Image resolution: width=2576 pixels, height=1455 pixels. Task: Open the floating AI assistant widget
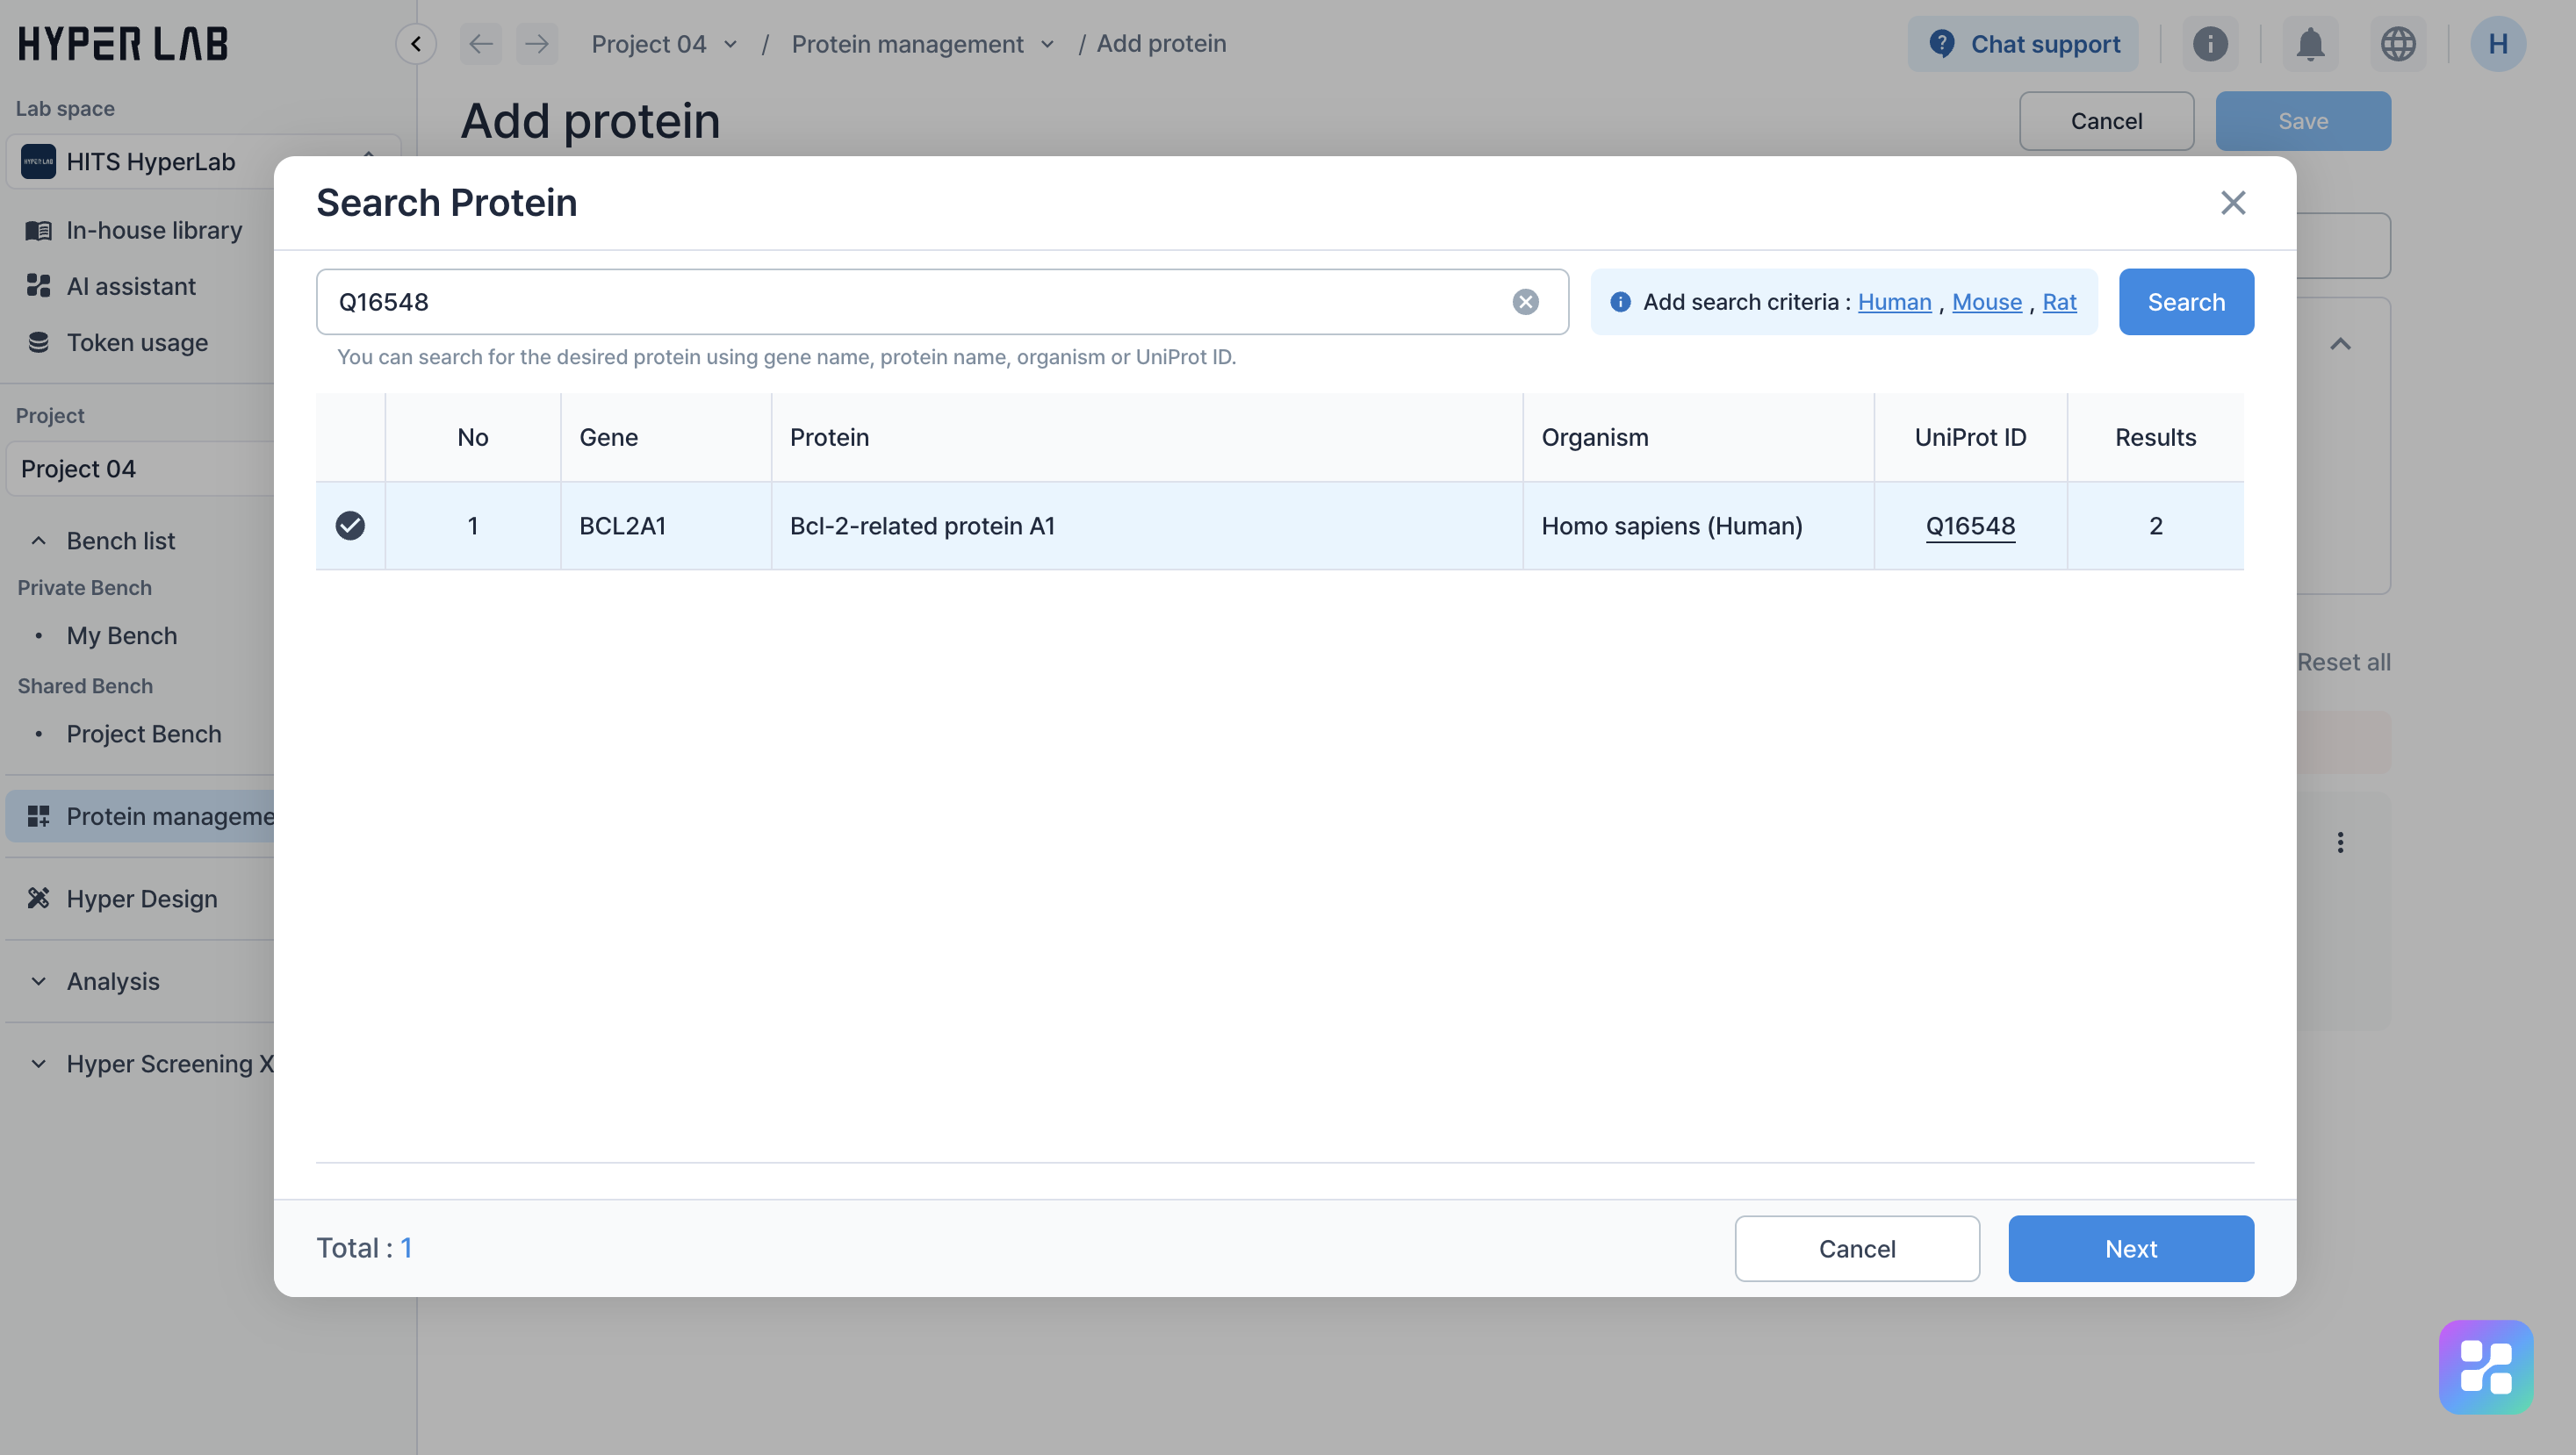point(2485,1366)
